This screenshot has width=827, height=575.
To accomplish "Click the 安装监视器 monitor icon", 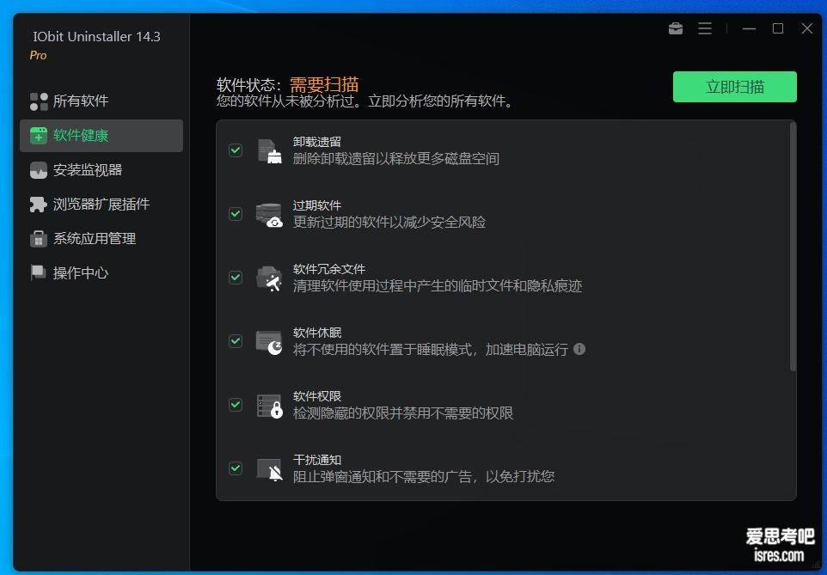I will [39, 170].
